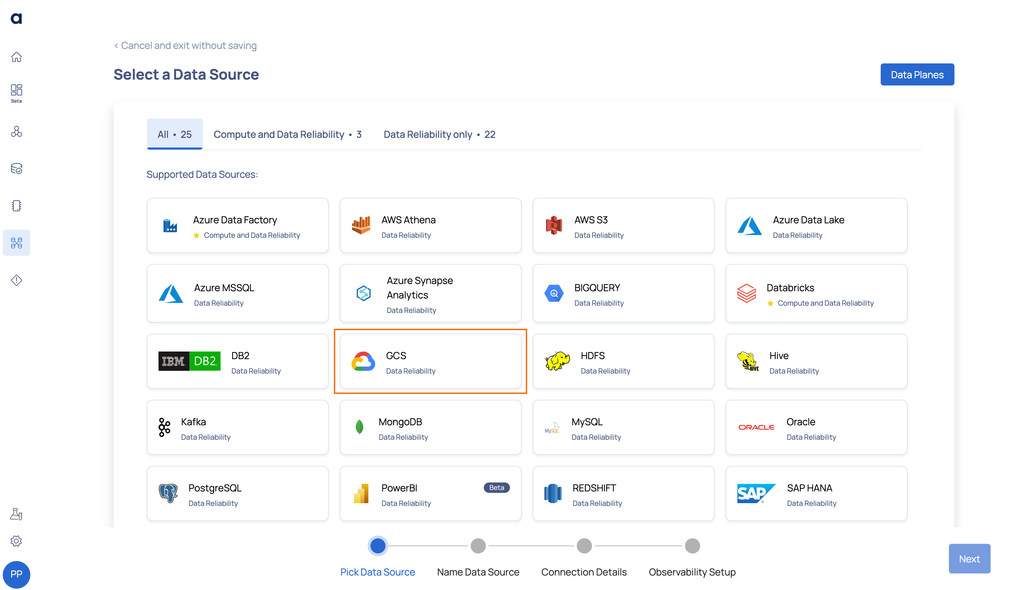The image size is (1033, 590).
Task: Choose the GCS title text
Action: [x=396, y=355]
